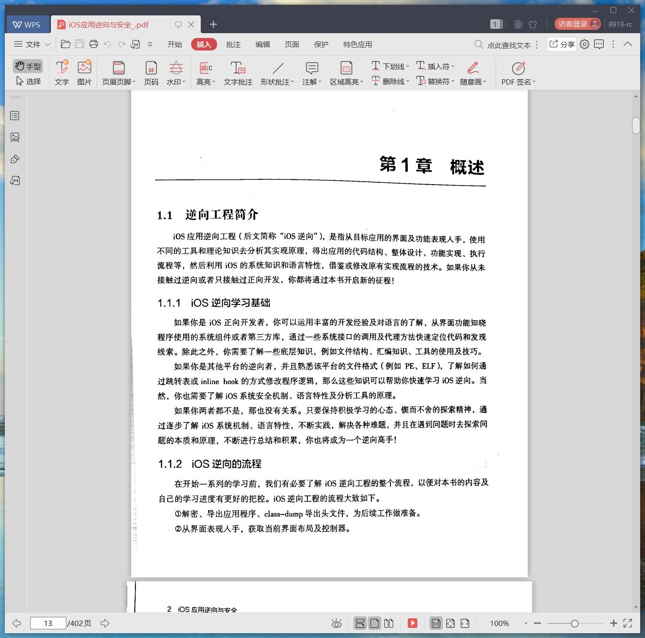Open the bottom left-sidebar panel icon

[15, 181]
